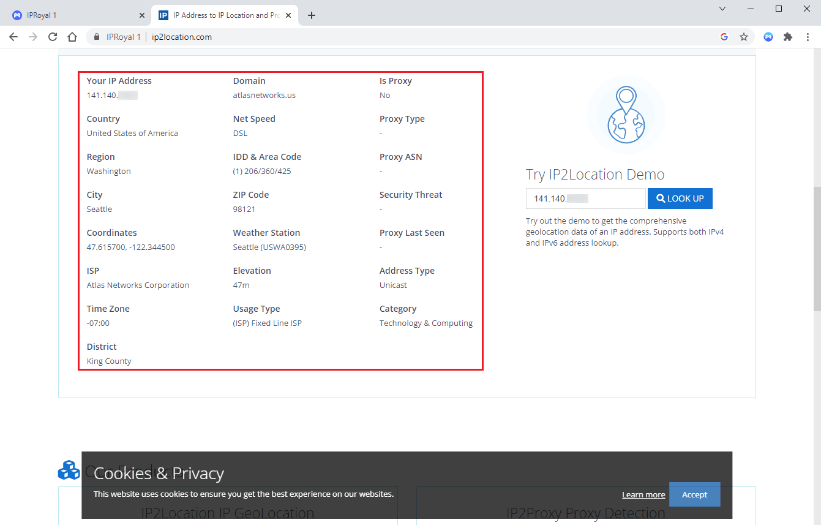Click the LOOK UP button
The width and height of the screenshot is (821, 525).
(x=680, y=198)
